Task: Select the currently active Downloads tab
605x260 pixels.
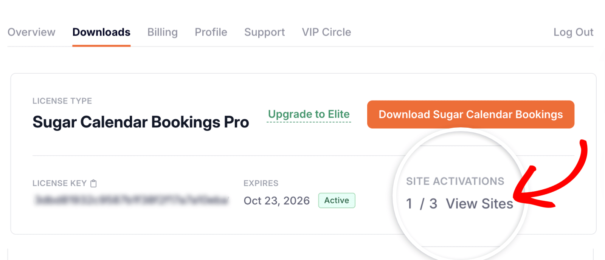Action: [101, 32]
